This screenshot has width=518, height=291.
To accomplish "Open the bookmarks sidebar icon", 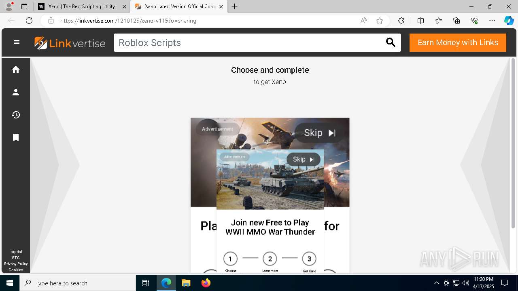I will [16, 137].
